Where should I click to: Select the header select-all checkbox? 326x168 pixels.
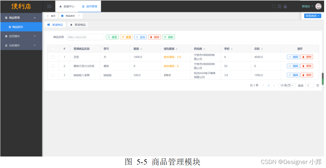[x=53, y=49]
